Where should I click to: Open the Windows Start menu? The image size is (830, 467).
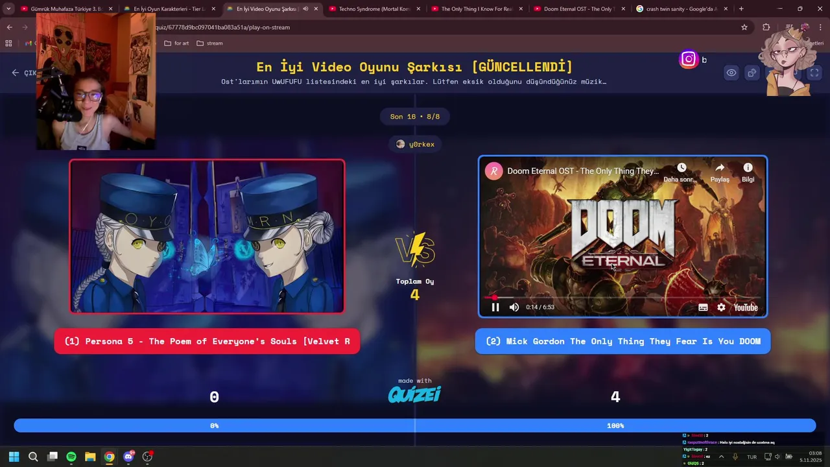14,457
